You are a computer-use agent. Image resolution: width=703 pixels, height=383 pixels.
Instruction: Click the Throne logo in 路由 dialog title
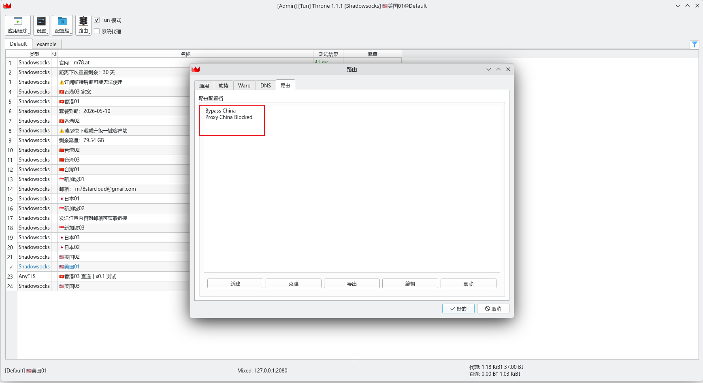(x=196, y=69)
